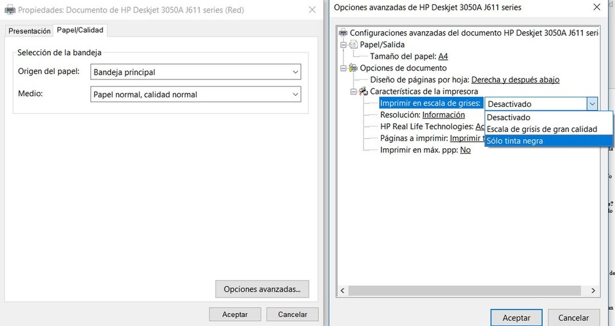Open the Medio dropdown
The image size is (615, 326).
(296, 94)
